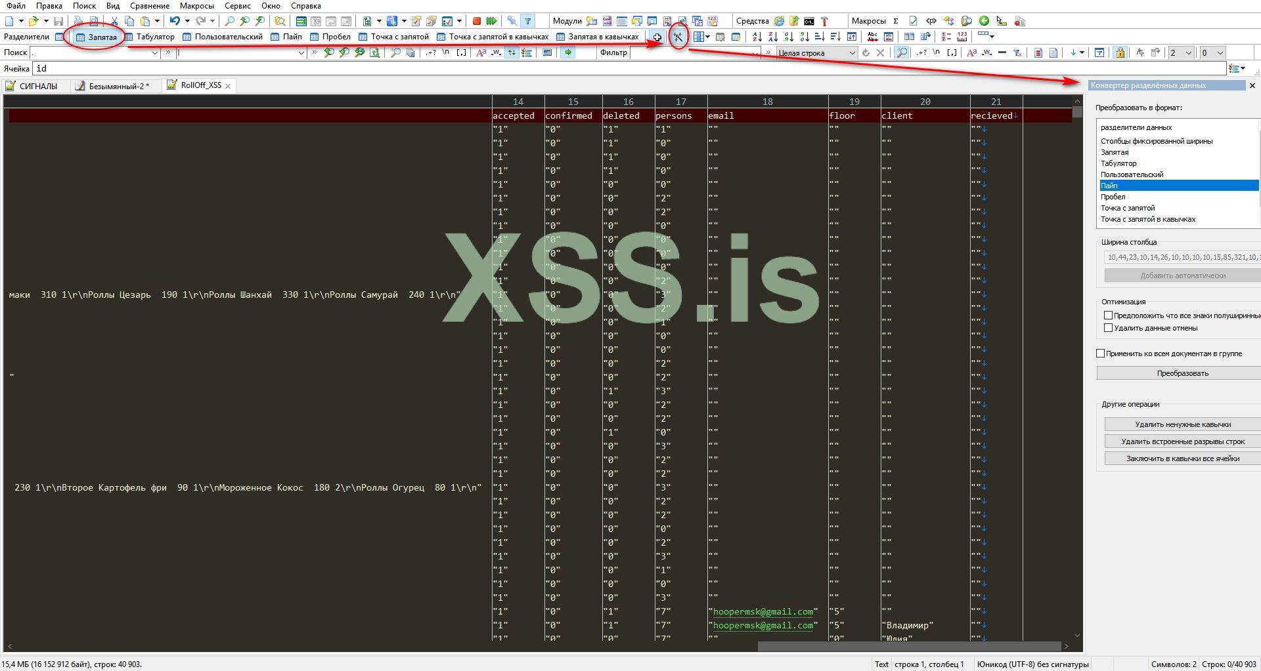Viewport: 1261px width, 671px height.
Task: Open the Internet Explorer tool icon
Action: (x=779, y=21)
